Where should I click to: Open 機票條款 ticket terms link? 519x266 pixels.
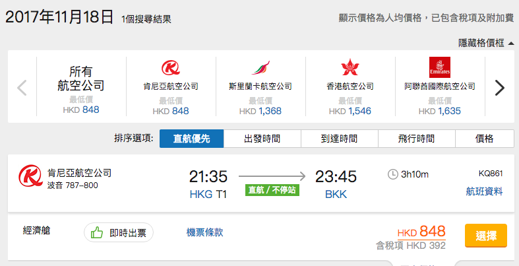205,232
